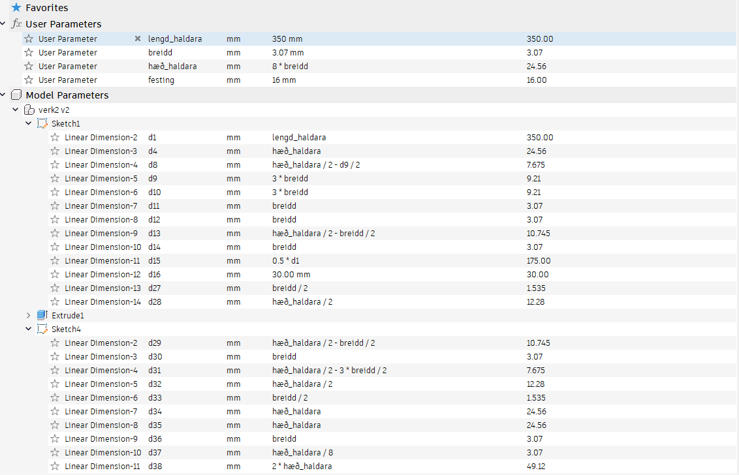Viewport: 739px width, 475px height.
Task: Toggle favorite star for d30 dimension
Action: point(55,356)
